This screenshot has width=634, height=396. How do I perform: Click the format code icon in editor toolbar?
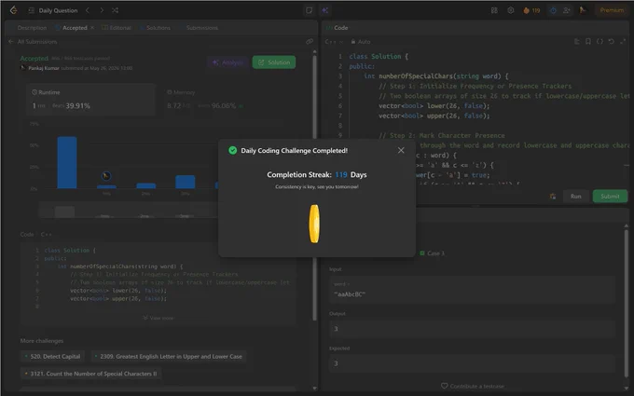(577, 41)
